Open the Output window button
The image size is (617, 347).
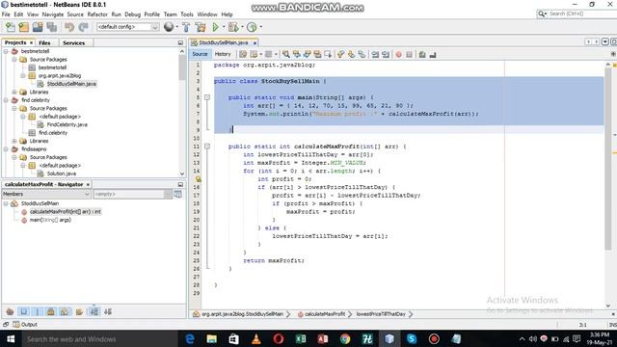(25, 324)
